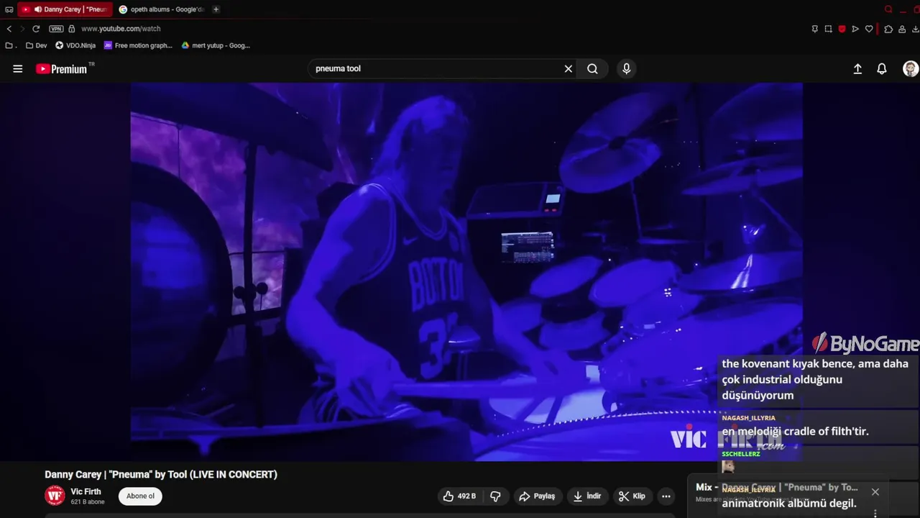Click the send/flow arrow icon
This screenshot has width=920, height=518.
point(855,29)
